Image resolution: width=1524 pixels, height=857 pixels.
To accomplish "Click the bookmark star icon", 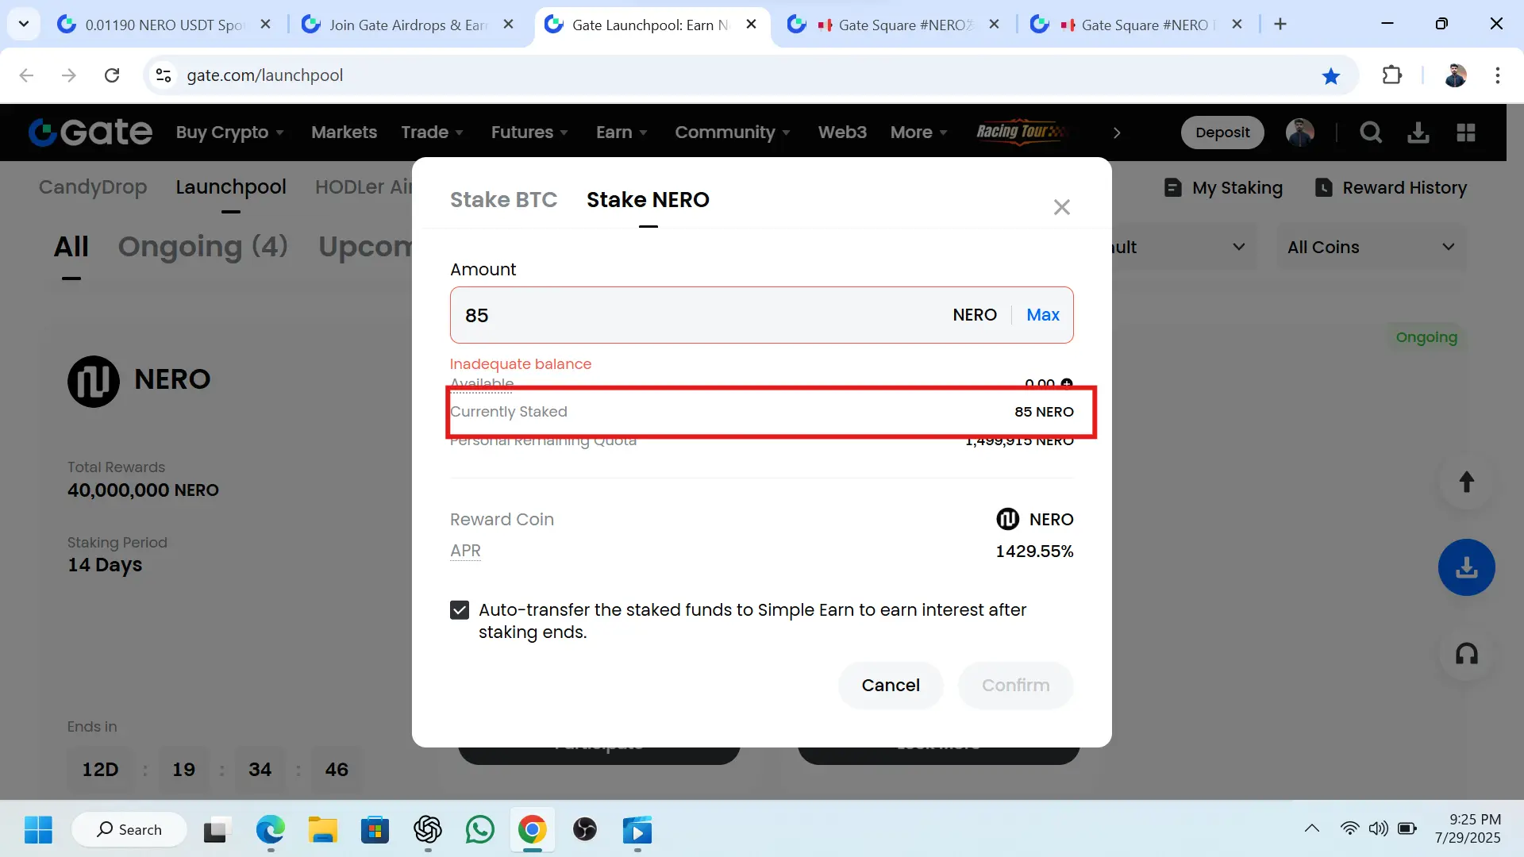I will (1331, 76).
